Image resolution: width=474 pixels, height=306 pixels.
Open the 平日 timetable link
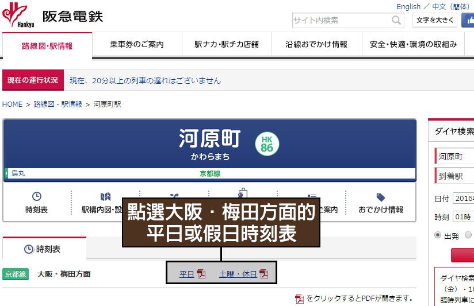tap(186, 274)
